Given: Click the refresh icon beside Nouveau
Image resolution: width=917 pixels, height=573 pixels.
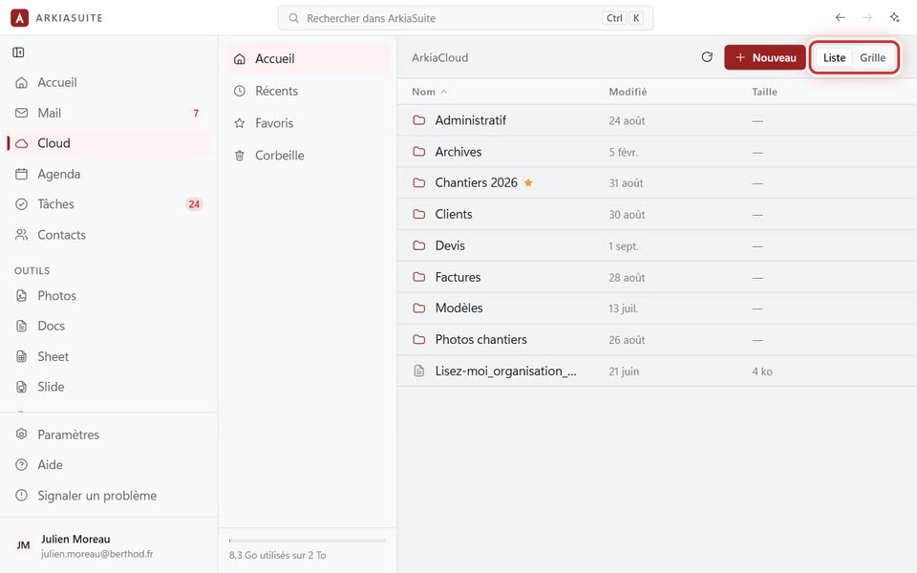Looking at the screenshot, I should point(707,57).
